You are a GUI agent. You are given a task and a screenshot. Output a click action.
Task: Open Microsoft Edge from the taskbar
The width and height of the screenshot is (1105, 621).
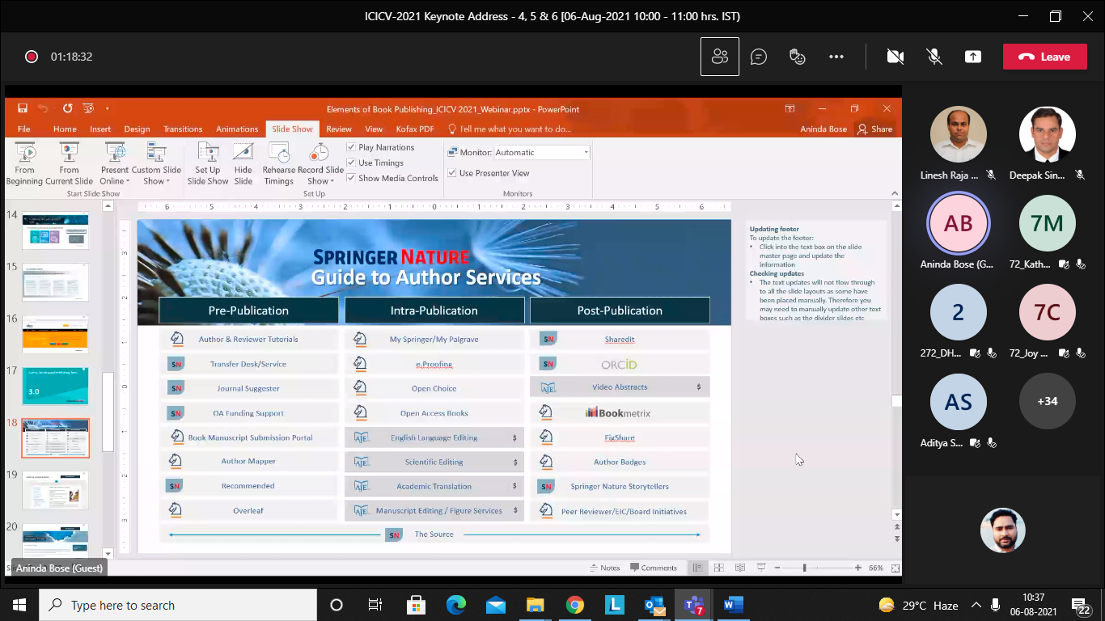tap(456, 605)
